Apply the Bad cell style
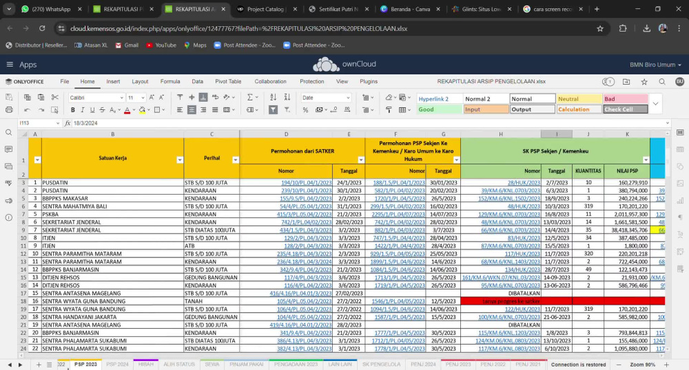Screen dimensions: 689x370 coord(626,98)
